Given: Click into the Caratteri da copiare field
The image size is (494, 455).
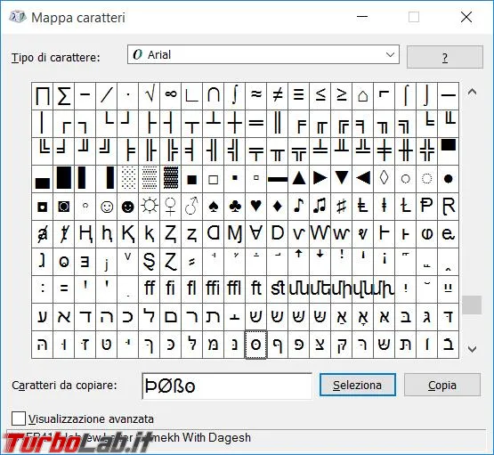Looking at the screenshot, I should [227, 386].
